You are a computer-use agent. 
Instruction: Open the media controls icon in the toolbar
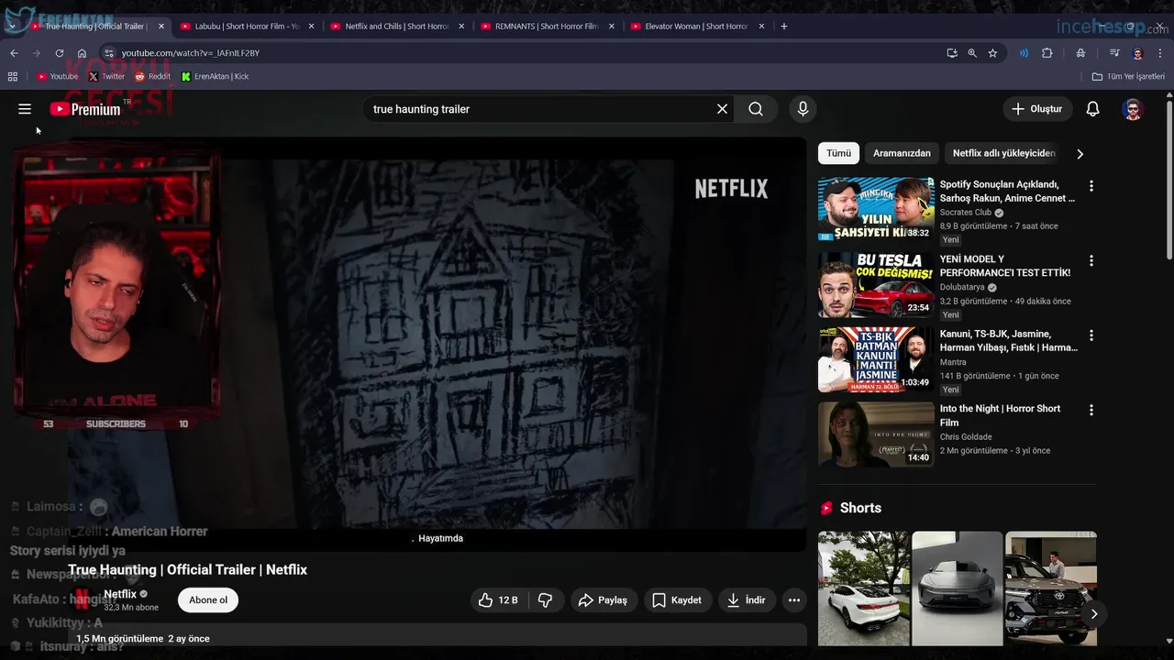(1114, 53)
